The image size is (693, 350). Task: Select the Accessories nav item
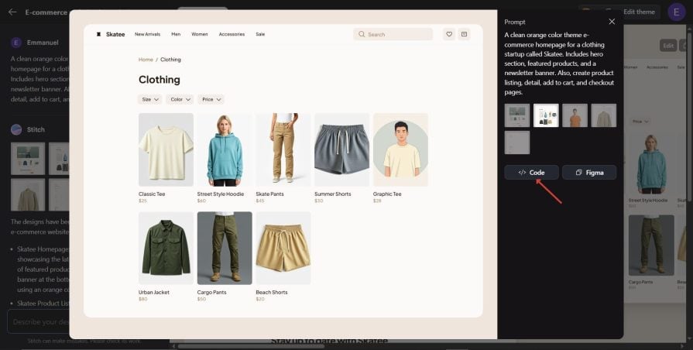point(232,34)
